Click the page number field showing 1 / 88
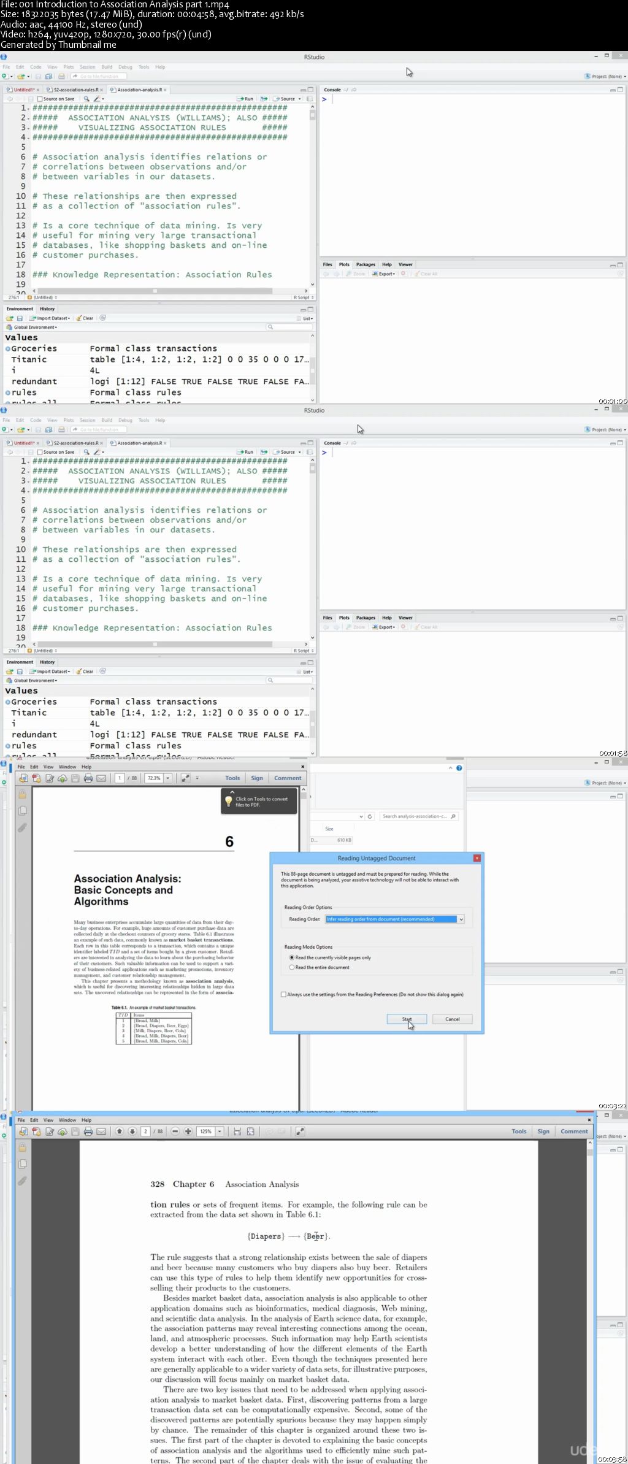Screen dimensions: 628x1464 pos(120,778)
